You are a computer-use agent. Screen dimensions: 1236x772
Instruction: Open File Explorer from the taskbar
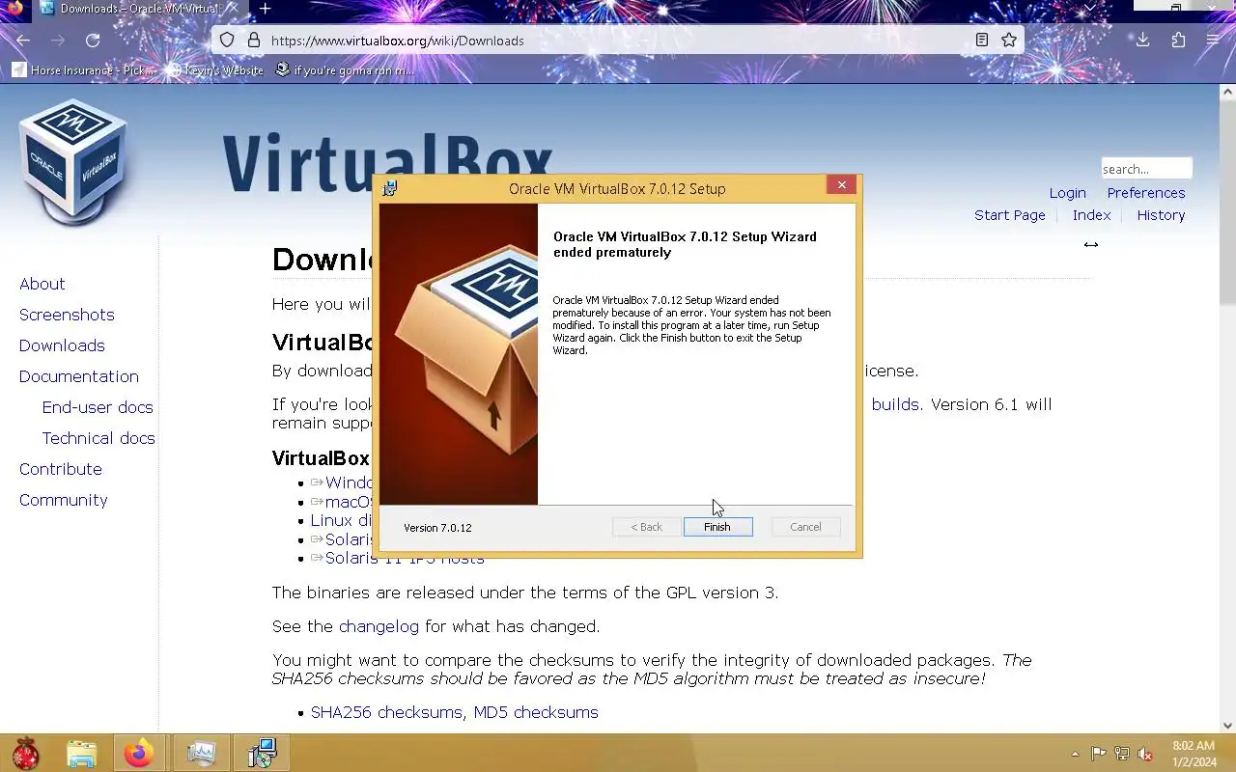tap(82, 753)
